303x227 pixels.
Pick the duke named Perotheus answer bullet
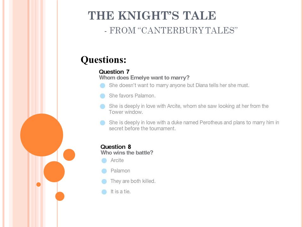coord(103,123)
